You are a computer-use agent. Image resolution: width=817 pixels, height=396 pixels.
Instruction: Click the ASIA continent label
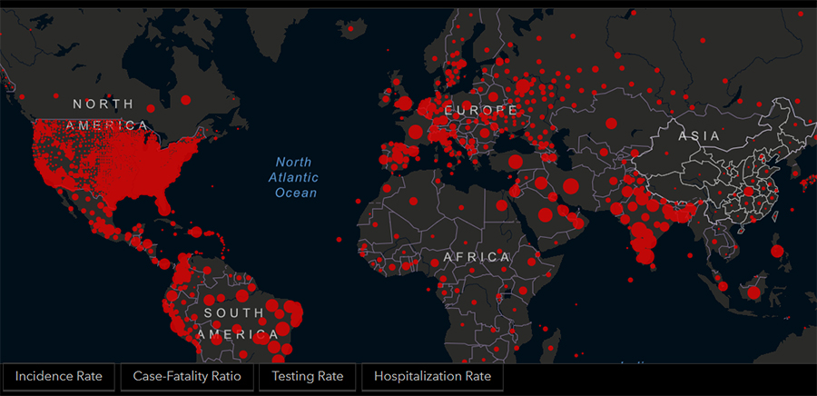point(699,136)
